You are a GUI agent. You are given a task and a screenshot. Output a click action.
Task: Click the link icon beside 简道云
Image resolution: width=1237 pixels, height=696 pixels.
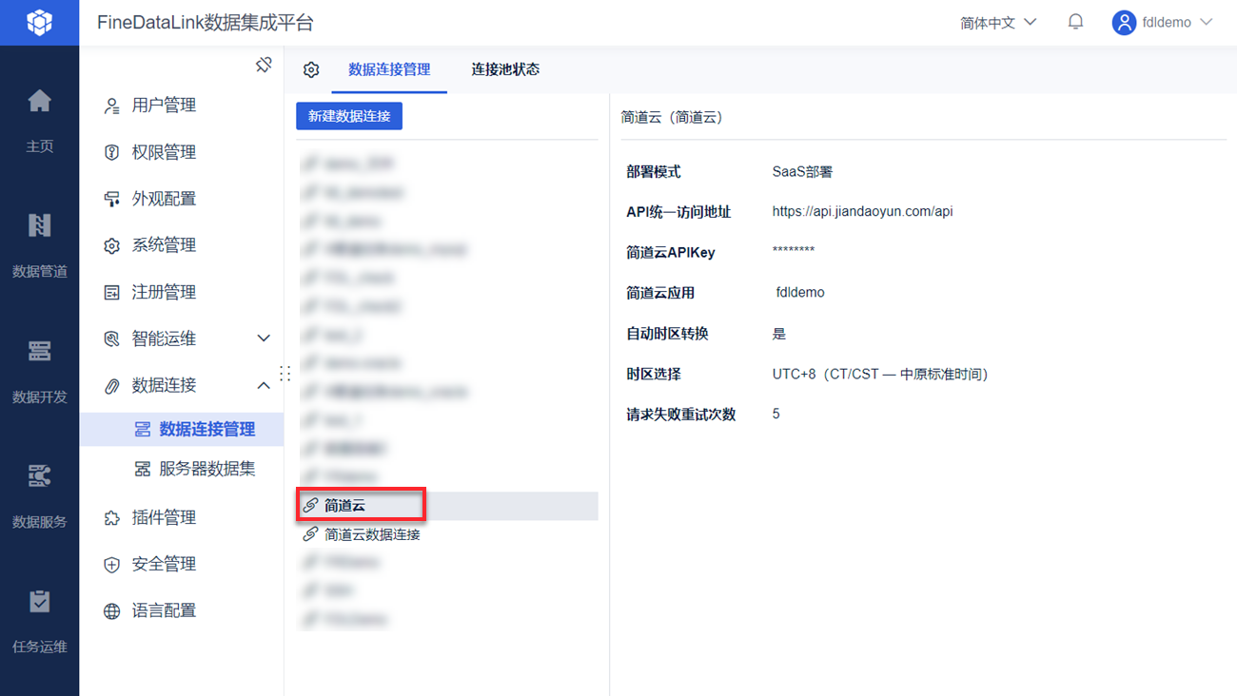coord(310,506)
